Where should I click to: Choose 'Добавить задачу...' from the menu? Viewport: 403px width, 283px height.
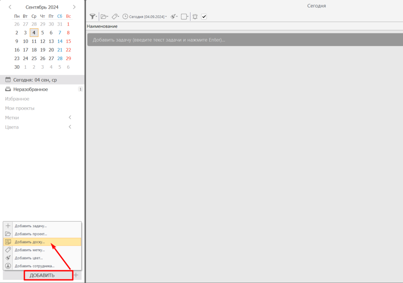pos(43,226)
